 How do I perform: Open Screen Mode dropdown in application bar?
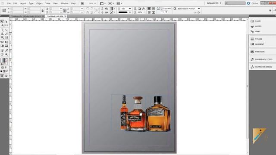(111, 3)
